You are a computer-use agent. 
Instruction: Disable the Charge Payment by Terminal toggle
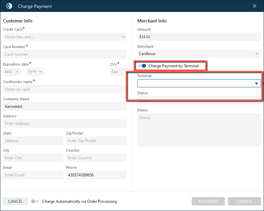142,66
